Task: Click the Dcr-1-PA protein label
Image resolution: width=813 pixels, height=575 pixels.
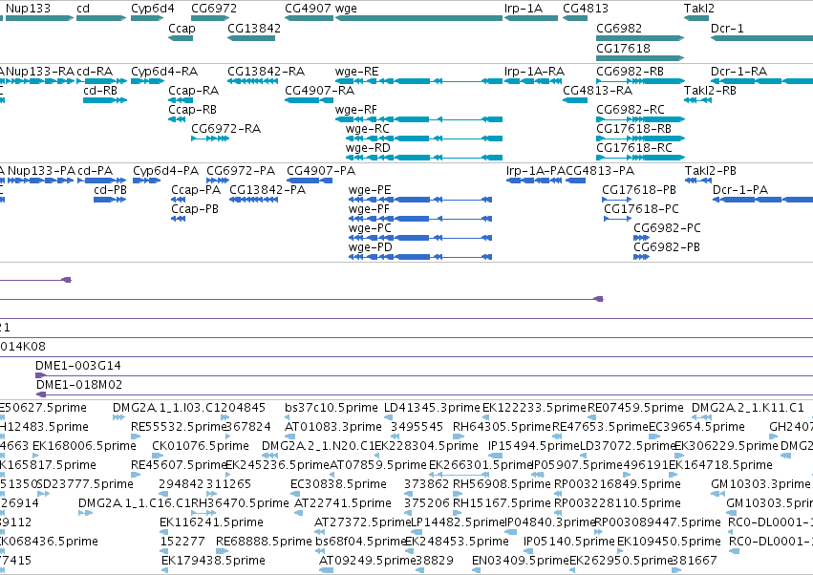Action: (739, 190)
